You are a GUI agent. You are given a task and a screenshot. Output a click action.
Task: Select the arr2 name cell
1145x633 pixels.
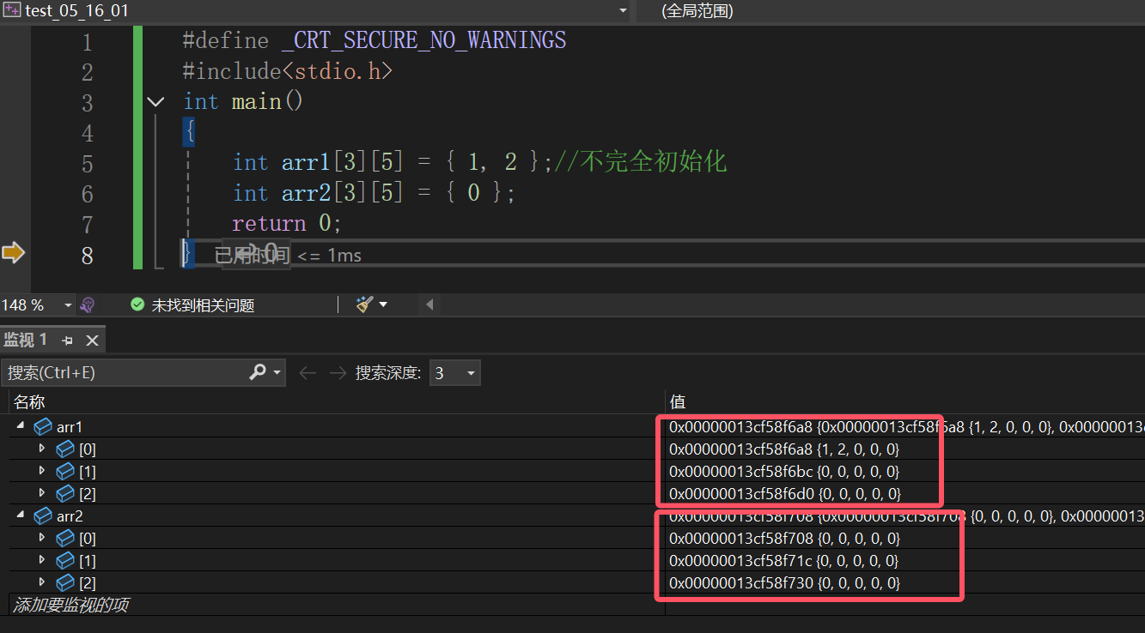coord(70,515)
